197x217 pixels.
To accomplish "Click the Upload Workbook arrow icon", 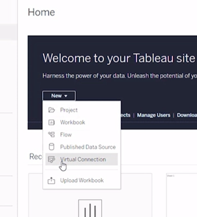I will pos(51,181).
